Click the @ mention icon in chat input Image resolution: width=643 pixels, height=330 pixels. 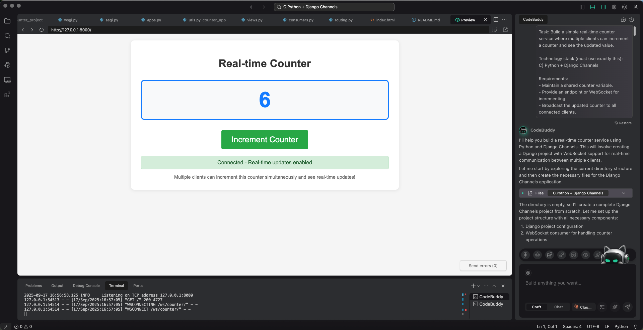[528, 273]
